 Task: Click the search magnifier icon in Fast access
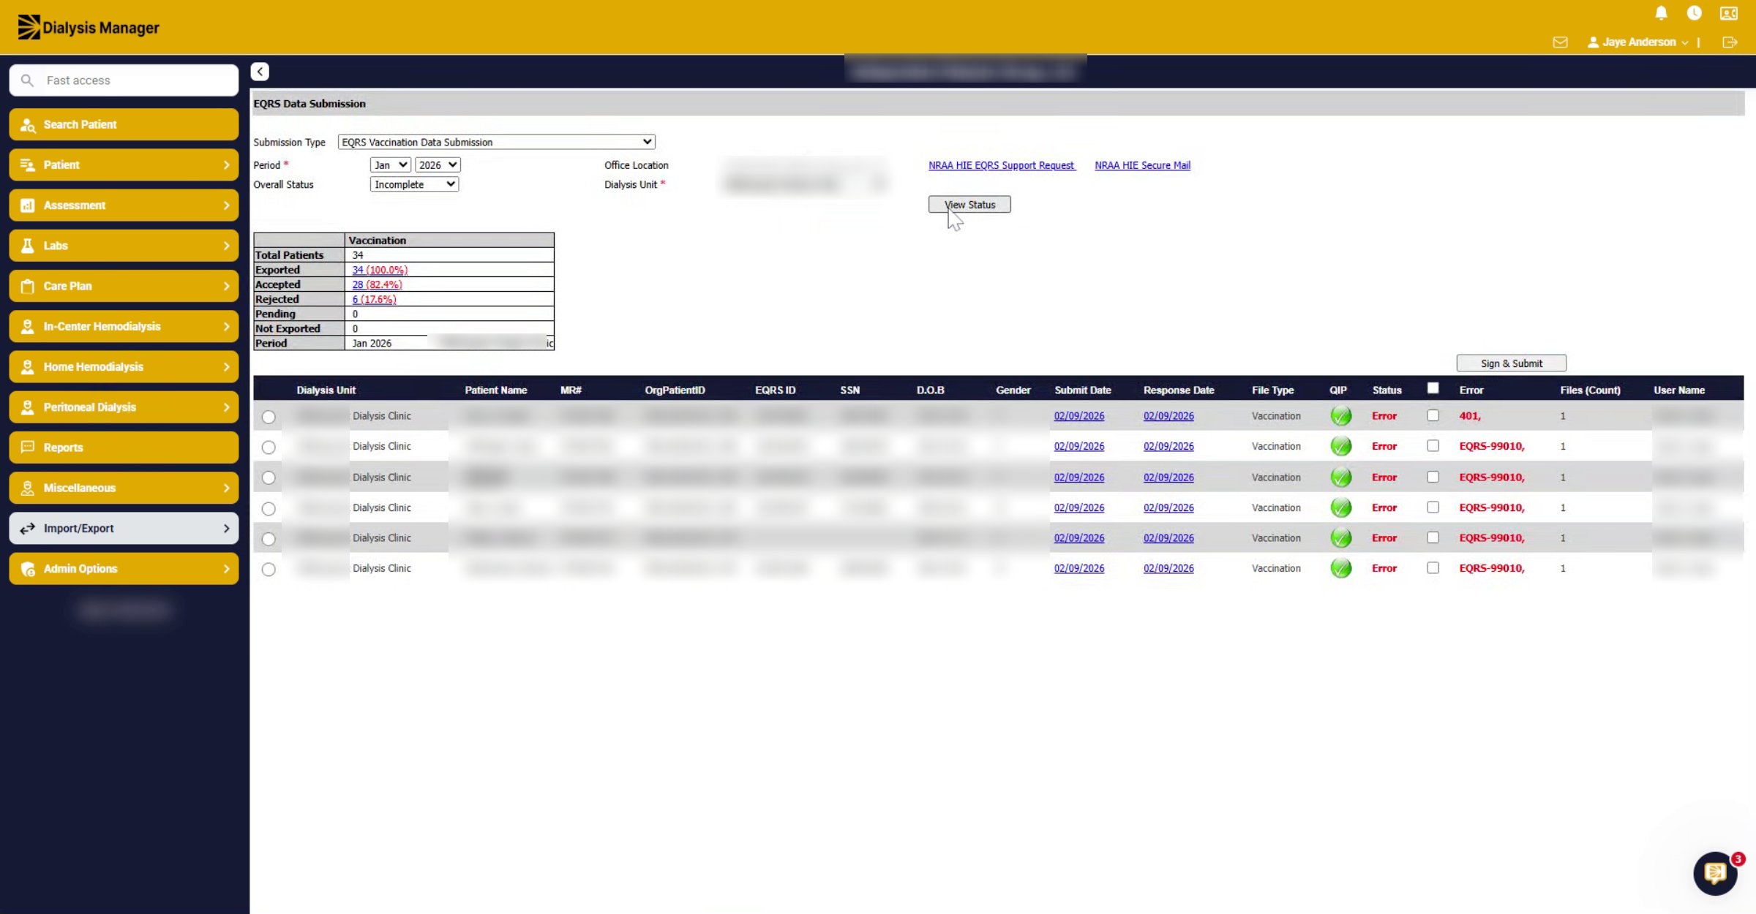click(x=27, y=80)
